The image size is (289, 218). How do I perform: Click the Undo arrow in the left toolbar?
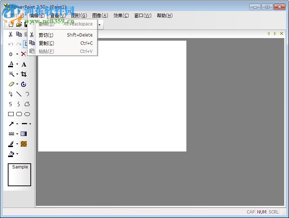tap(11, 44)
